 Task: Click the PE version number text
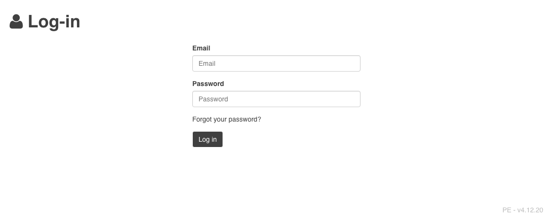523,210
